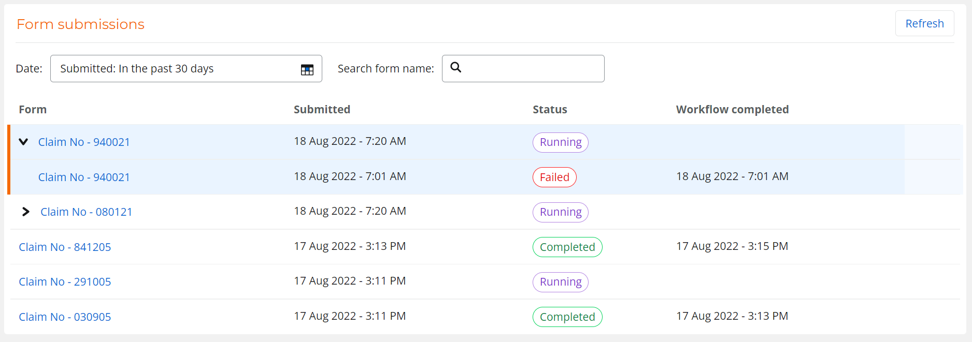Click Running badge for Claim No - 080121
This screenshot has height=342, width=972.
pos(560,212)
